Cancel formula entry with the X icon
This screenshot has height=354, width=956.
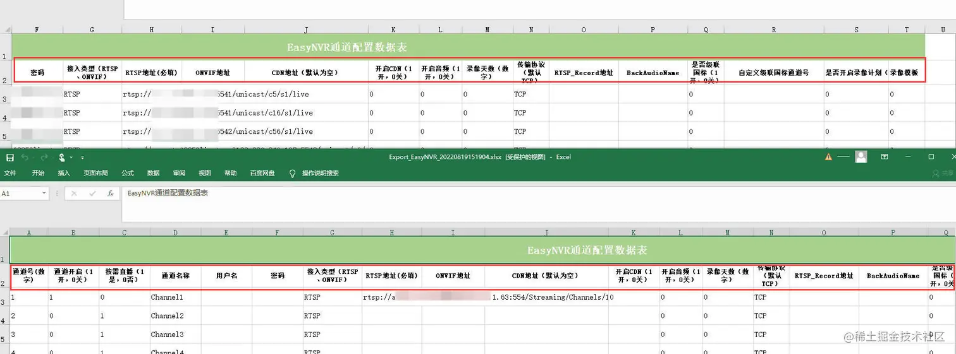[74, 194]
